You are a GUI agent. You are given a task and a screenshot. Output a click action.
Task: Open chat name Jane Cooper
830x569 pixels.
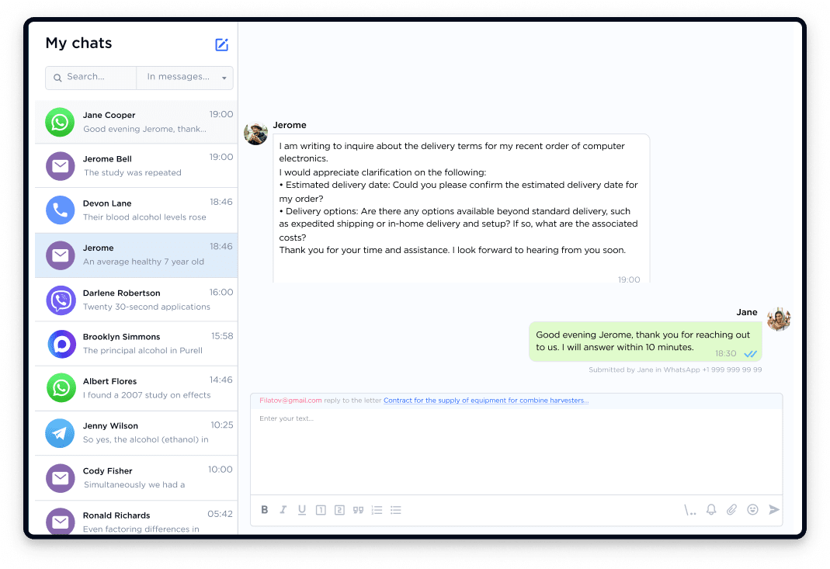click(x=109, y=115)
